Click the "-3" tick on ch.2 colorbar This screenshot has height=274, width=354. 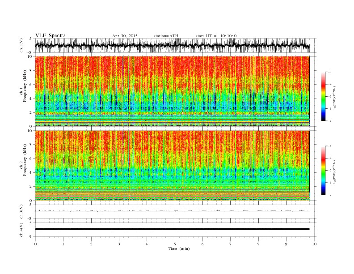330,146
